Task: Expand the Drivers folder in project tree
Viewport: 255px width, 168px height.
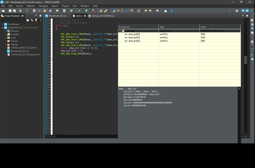Action: 5,41
